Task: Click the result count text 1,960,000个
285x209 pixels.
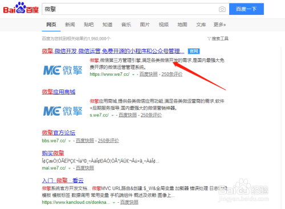Action: (99, 39)
